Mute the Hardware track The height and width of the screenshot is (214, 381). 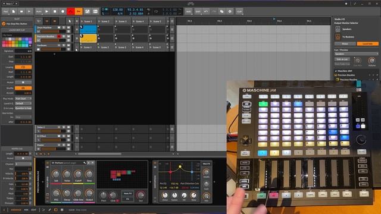pos(68,45)
